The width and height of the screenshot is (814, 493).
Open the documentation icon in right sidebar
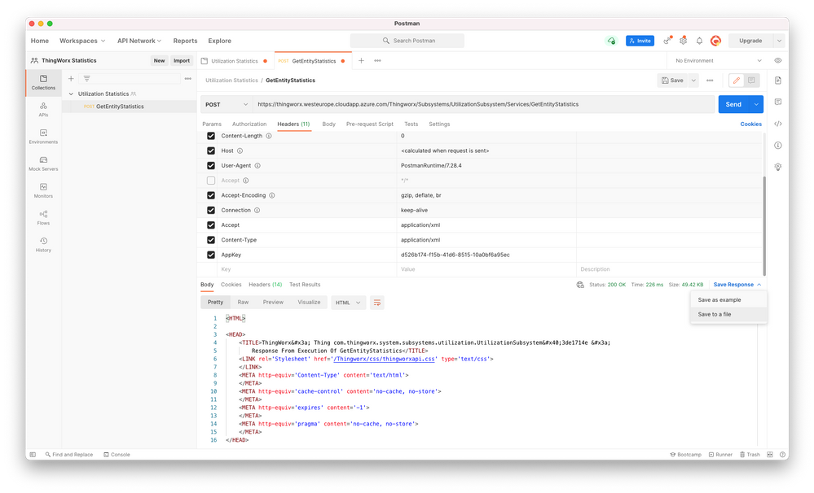(x=777, y=81)
